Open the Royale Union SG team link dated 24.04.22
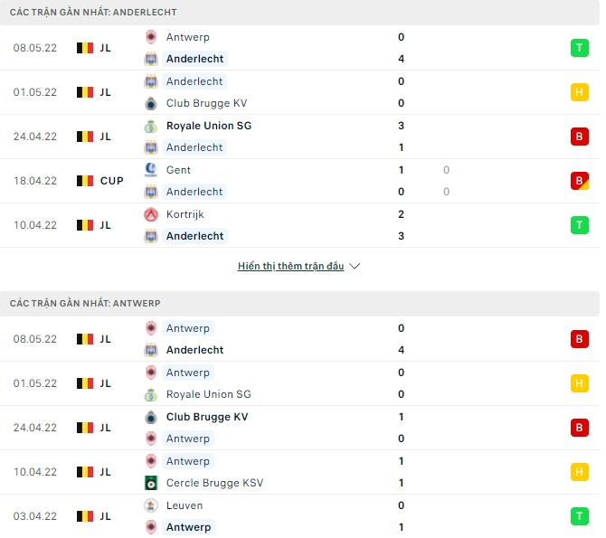 tap(209, 126)
